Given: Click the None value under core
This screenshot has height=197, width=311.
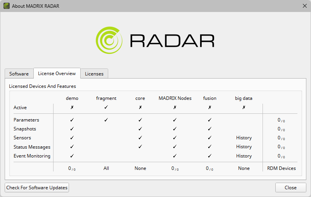Looking at the screenshot, I should (140, 168).
